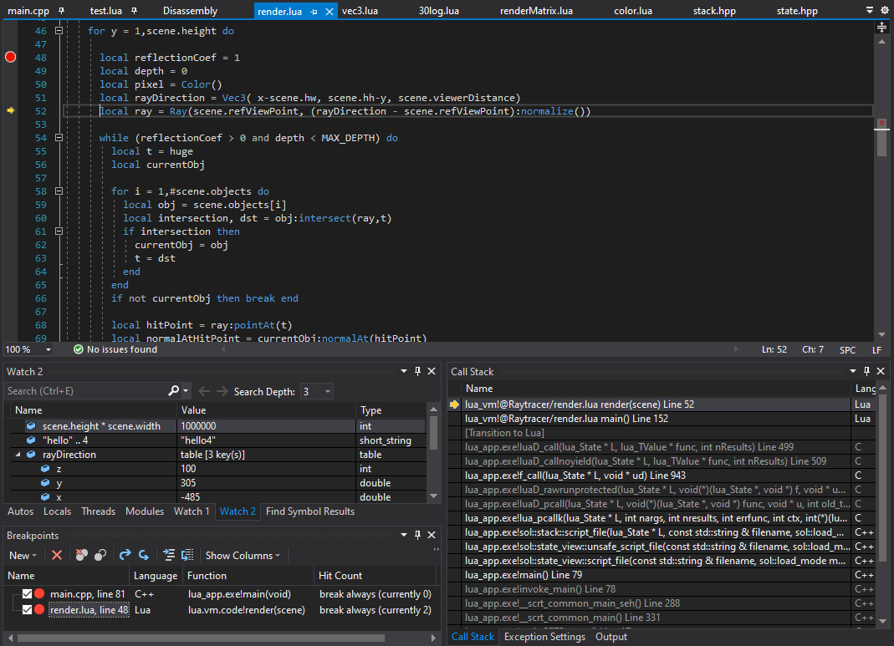The height and width of the screenshot is (646, 894).
Task: Open the Locals tab
Action: click(57, 511)
